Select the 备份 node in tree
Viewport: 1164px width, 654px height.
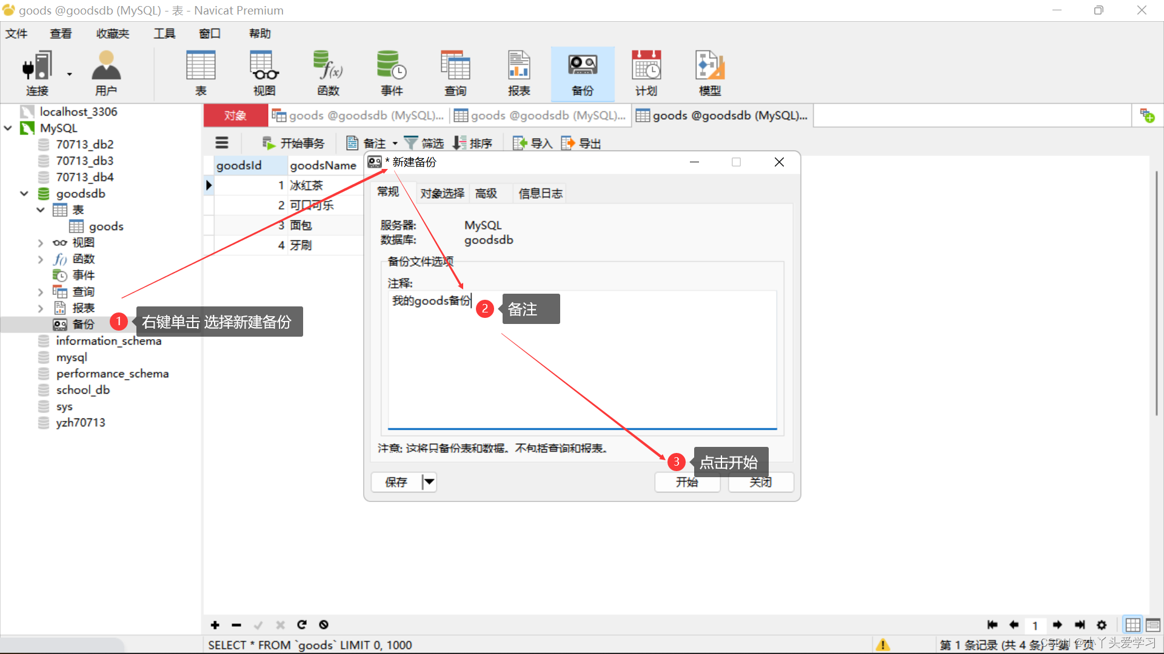pyautogui.click(x=83, y=325)
